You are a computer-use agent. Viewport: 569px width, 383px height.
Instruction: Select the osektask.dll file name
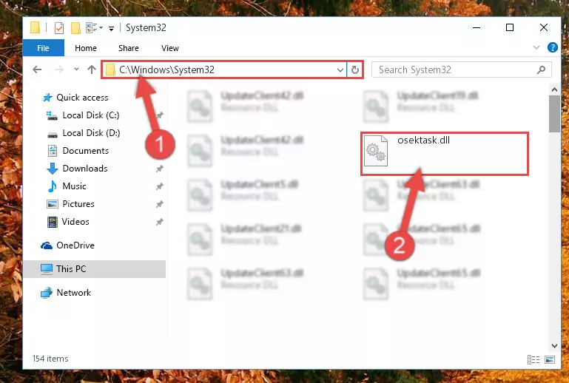[423, 140]
